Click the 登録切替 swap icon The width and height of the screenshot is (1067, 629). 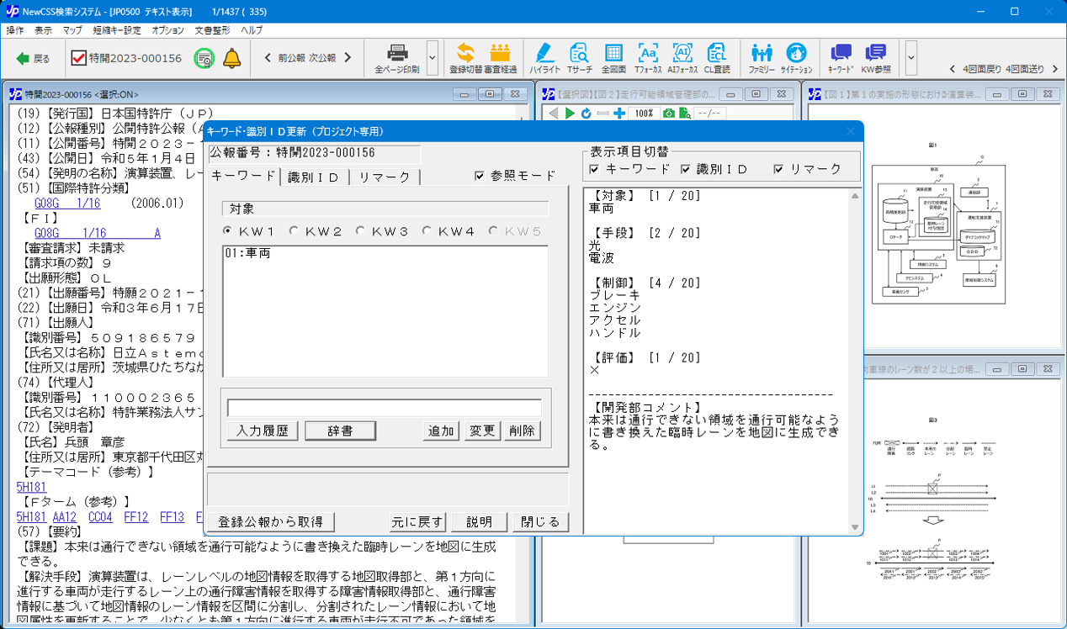pyautogui.click(x=465, y=58)
